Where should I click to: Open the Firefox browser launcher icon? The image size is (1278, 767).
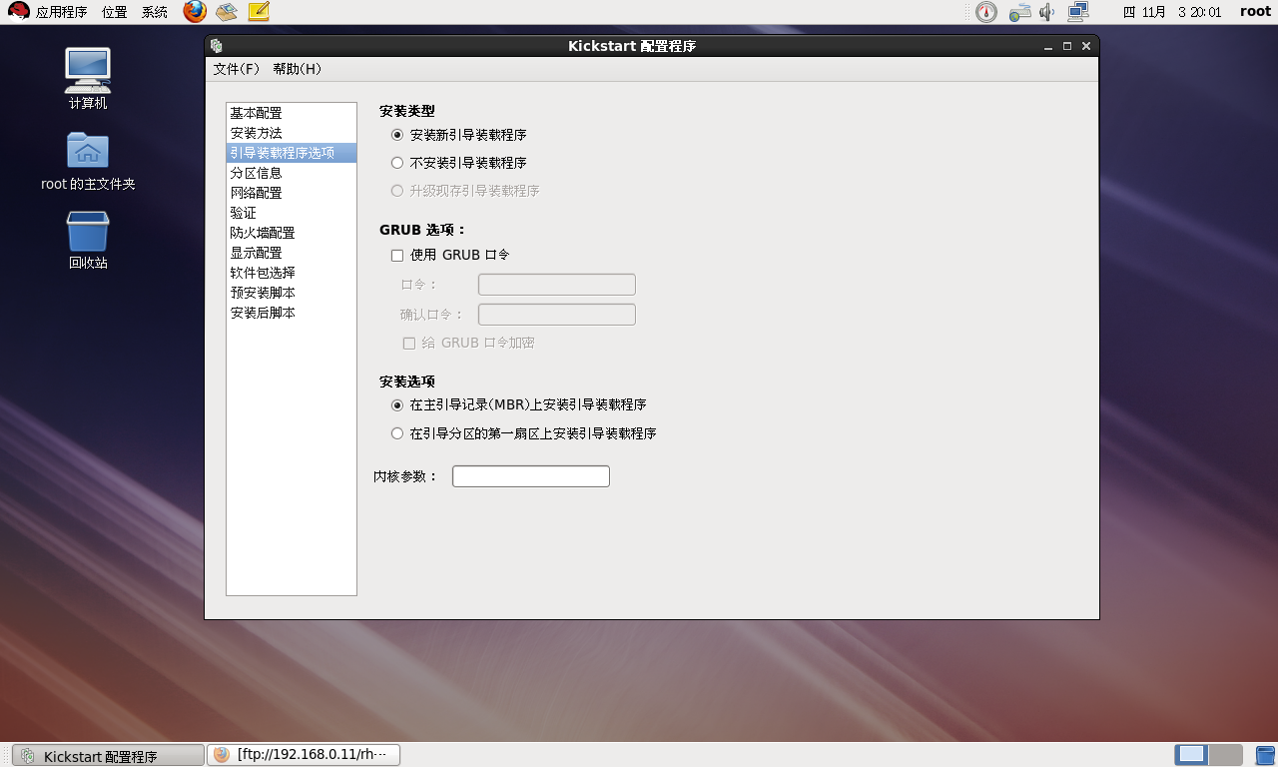click(195, 12)
